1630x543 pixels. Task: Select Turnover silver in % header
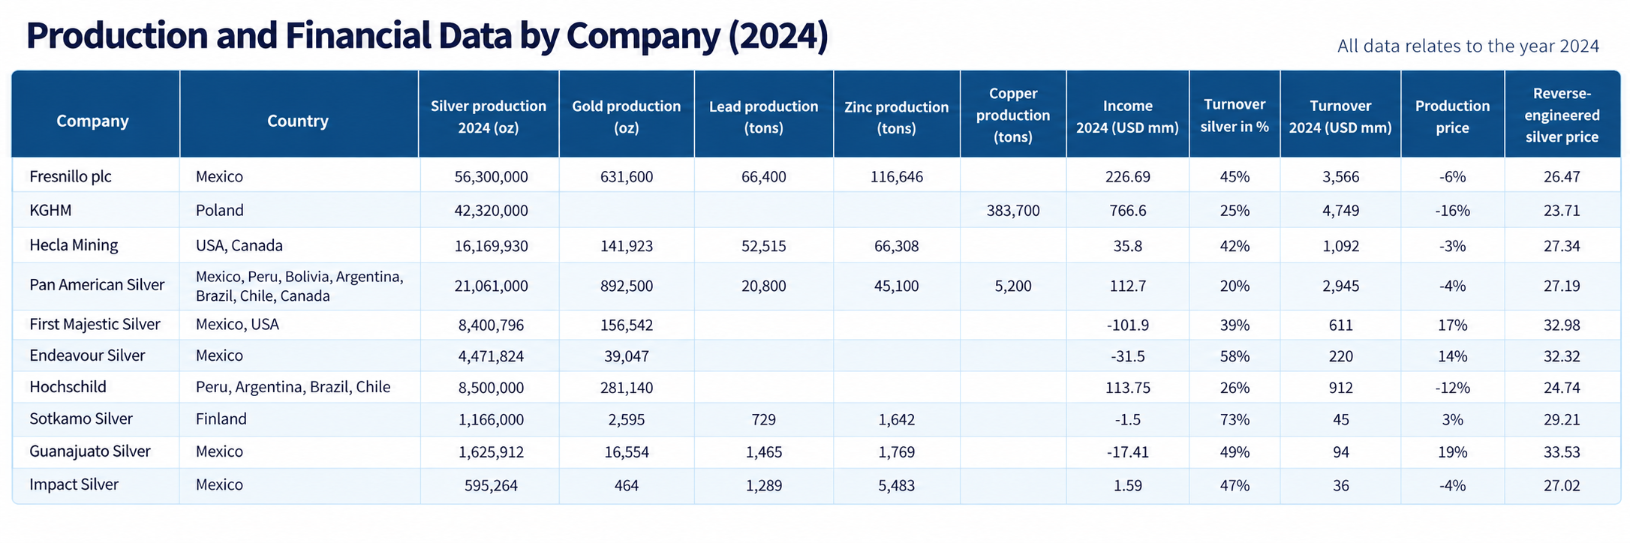pos(1235,115)
